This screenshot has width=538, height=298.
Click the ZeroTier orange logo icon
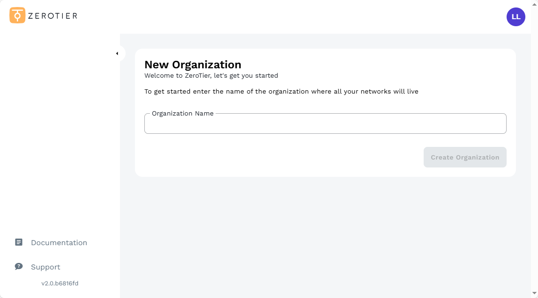17,15
